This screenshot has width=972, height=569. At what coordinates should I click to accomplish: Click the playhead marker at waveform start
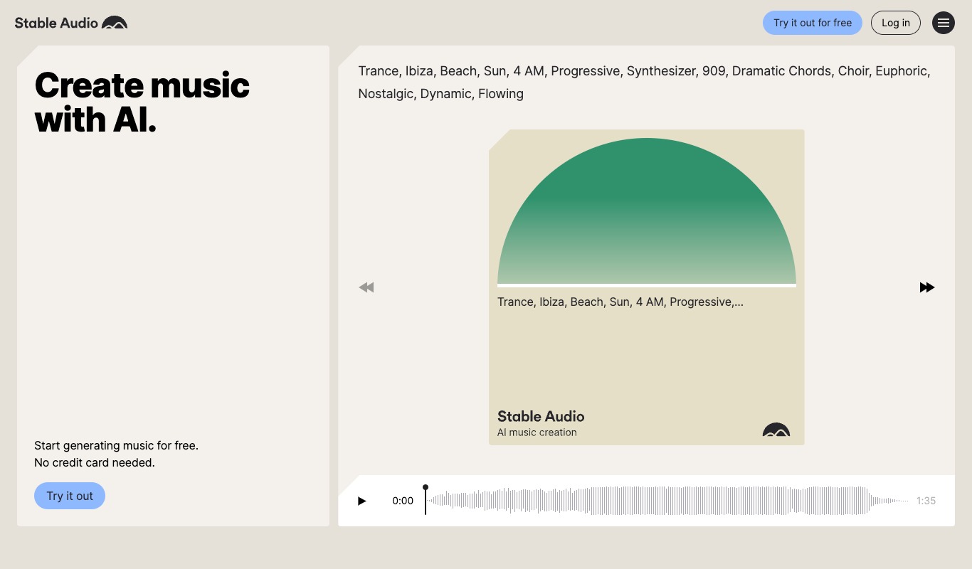click(x=426, y=488)
